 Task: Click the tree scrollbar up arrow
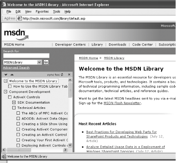click(x=70, y=80)
